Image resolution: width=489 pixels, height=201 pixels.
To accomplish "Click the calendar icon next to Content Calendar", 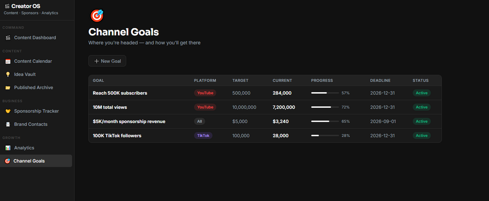I will click(x=8, y=62).
